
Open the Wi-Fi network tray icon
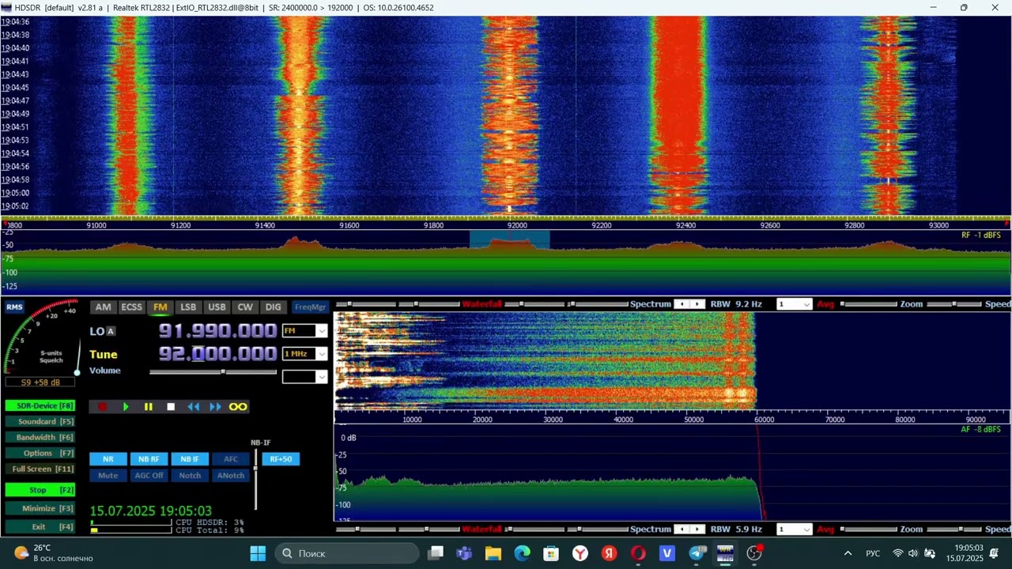pyautogui.click(x=897, y=553)
